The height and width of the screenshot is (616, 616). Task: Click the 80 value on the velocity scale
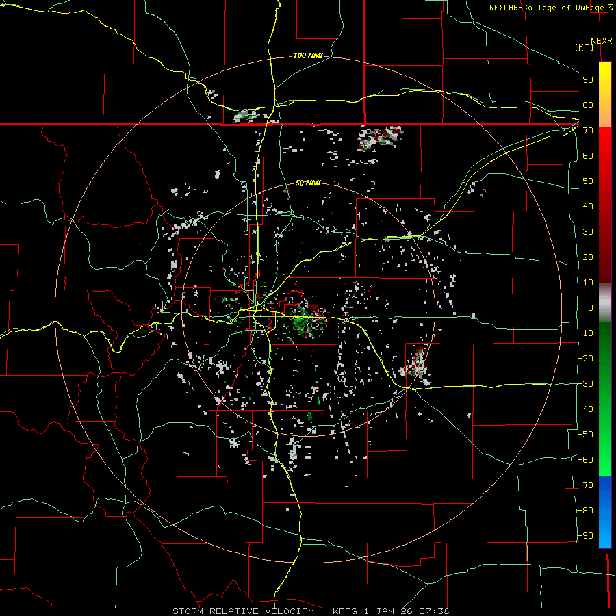(x=588, y=105)
